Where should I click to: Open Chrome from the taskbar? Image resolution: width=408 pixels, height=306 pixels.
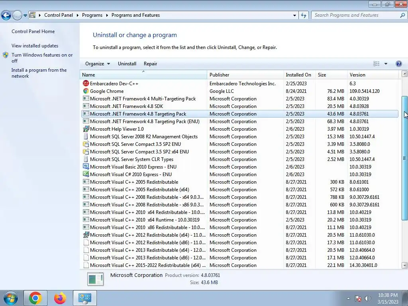(x=35, y=298)
